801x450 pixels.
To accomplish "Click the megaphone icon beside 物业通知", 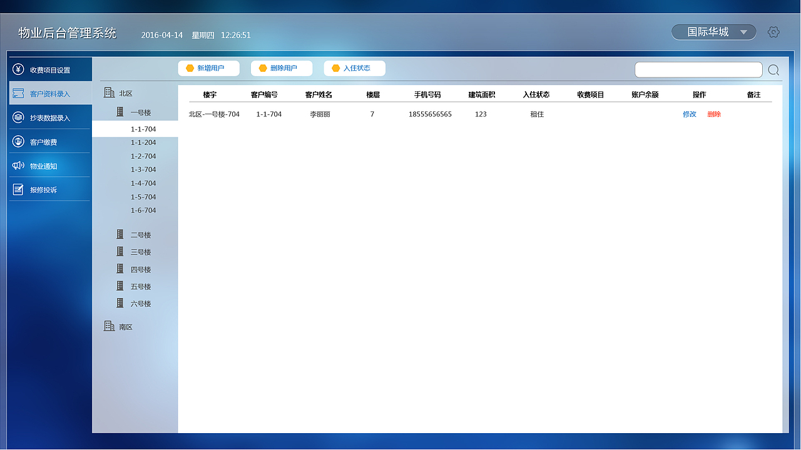I will 18,166.
